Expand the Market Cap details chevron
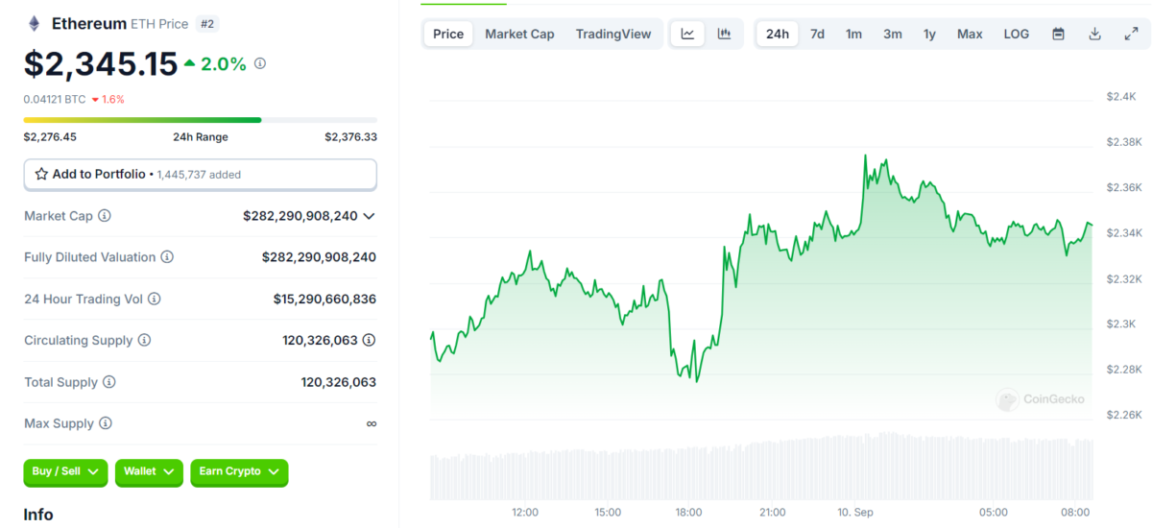 coord(369,216)
